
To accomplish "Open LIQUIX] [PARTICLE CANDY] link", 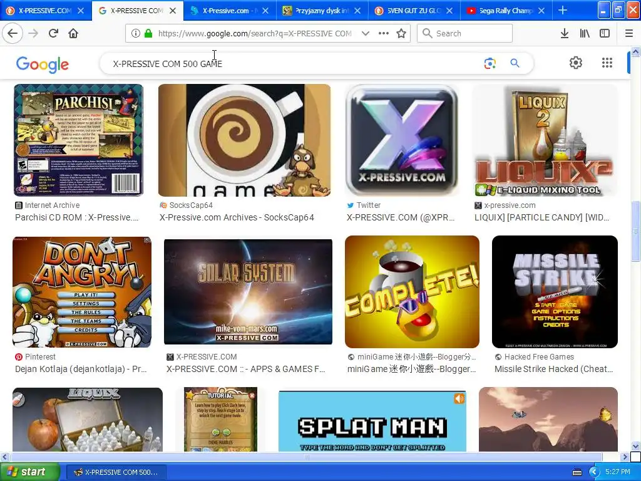I will click(x=541, y=217).
